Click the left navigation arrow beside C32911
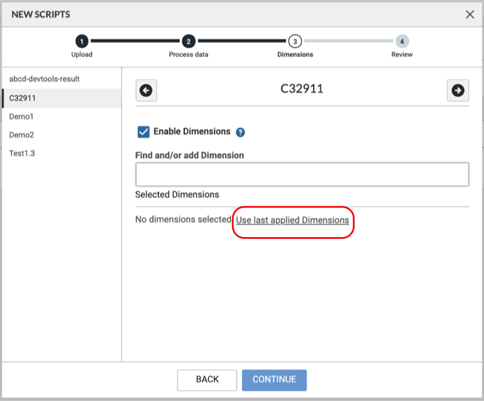Viewport: 484px width, 401px height. (x=146, y=90)
